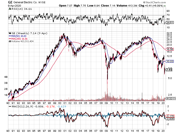Screen dimensions: 176x133
Task: Click the volume bars icon in legend
Action: pyautogui.click(x=10, y=41)
